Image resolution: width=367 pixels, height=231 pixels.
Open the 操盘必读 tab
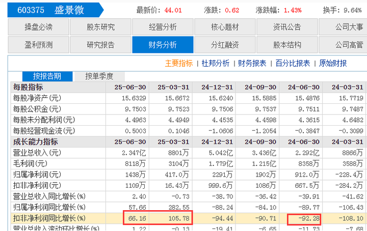39,27
